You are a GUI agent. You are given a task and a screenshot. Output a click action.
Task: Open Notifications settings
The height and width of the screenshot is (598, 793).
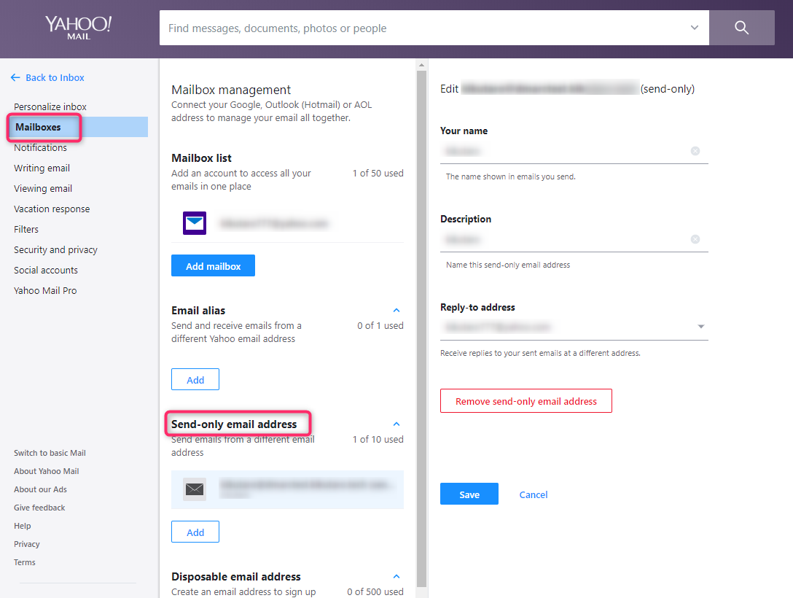click(41, 148)
